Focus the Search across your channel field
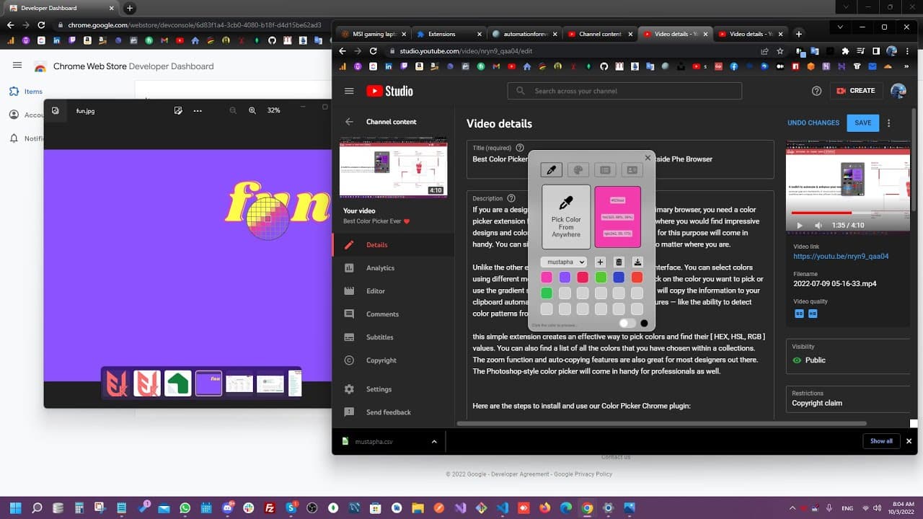923x519 pixels. (x=624, y=91)
